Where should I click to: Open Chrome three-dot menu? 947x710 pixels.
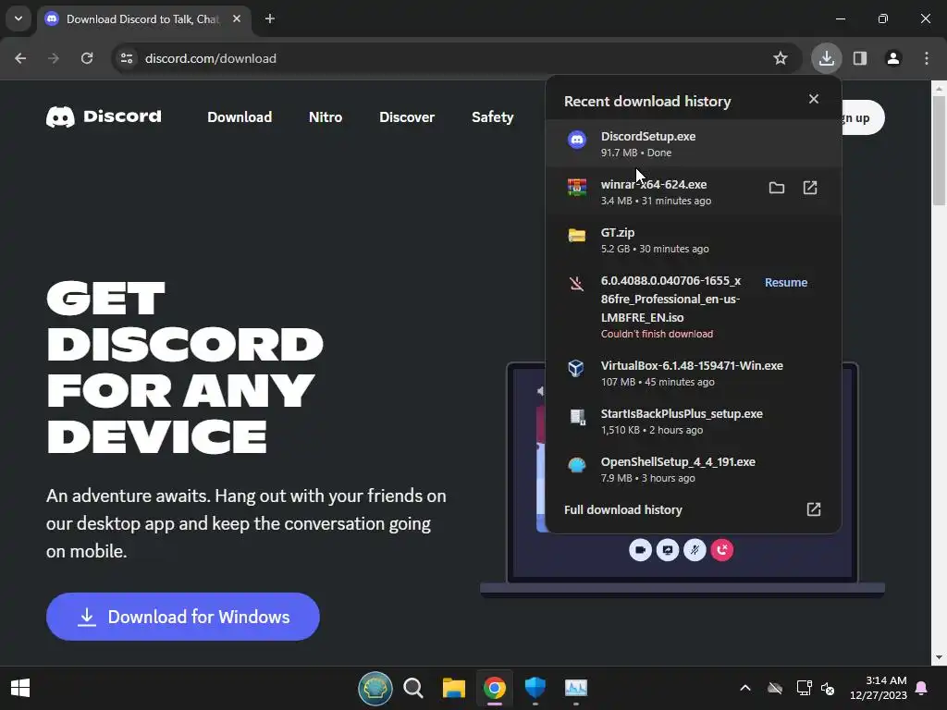coord(927,58)
